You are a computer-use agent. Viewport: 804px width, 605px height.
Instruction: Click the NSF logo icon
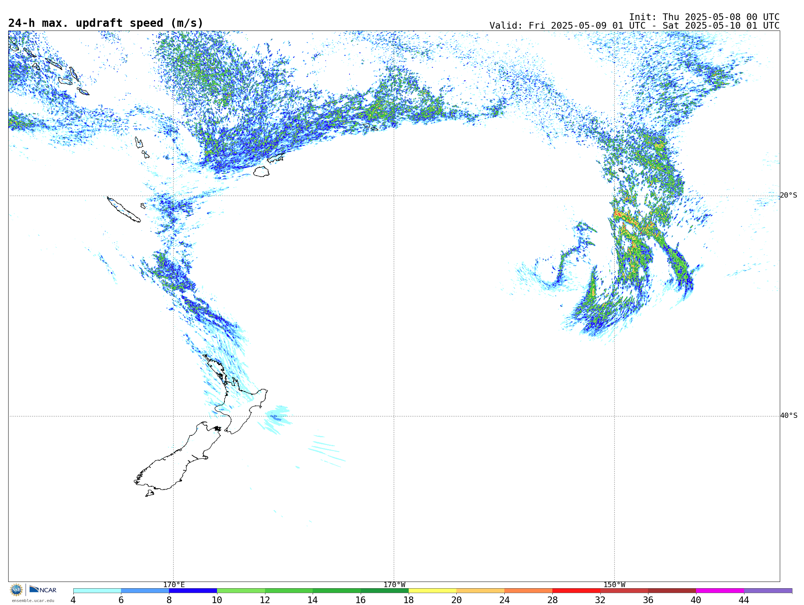tap(16, 590)
